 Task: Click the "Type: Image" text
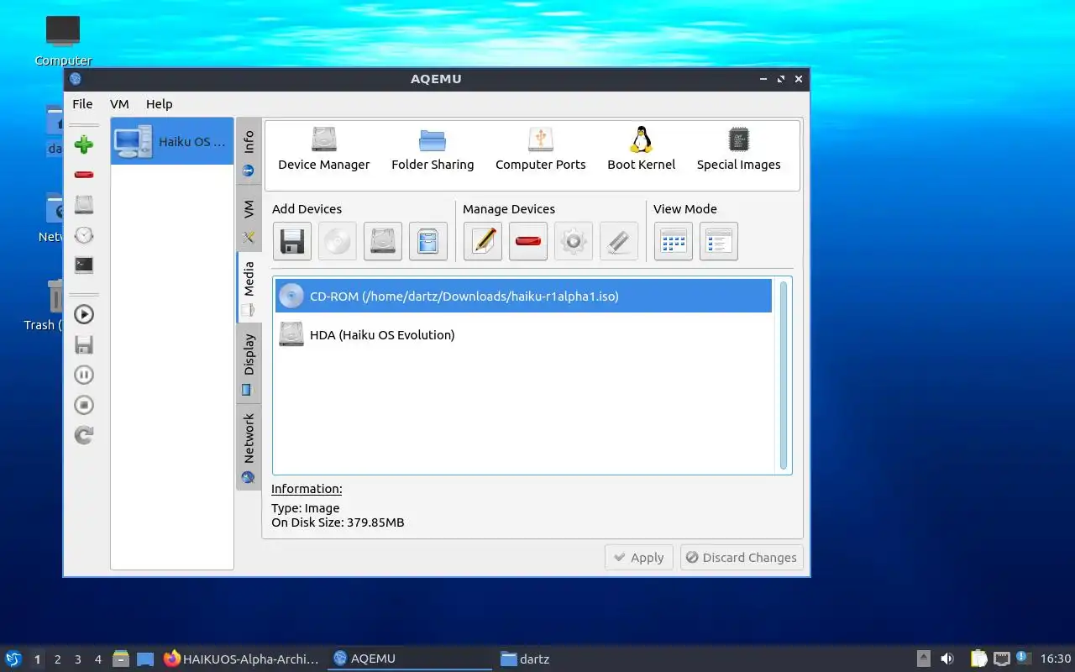[306, 508]
